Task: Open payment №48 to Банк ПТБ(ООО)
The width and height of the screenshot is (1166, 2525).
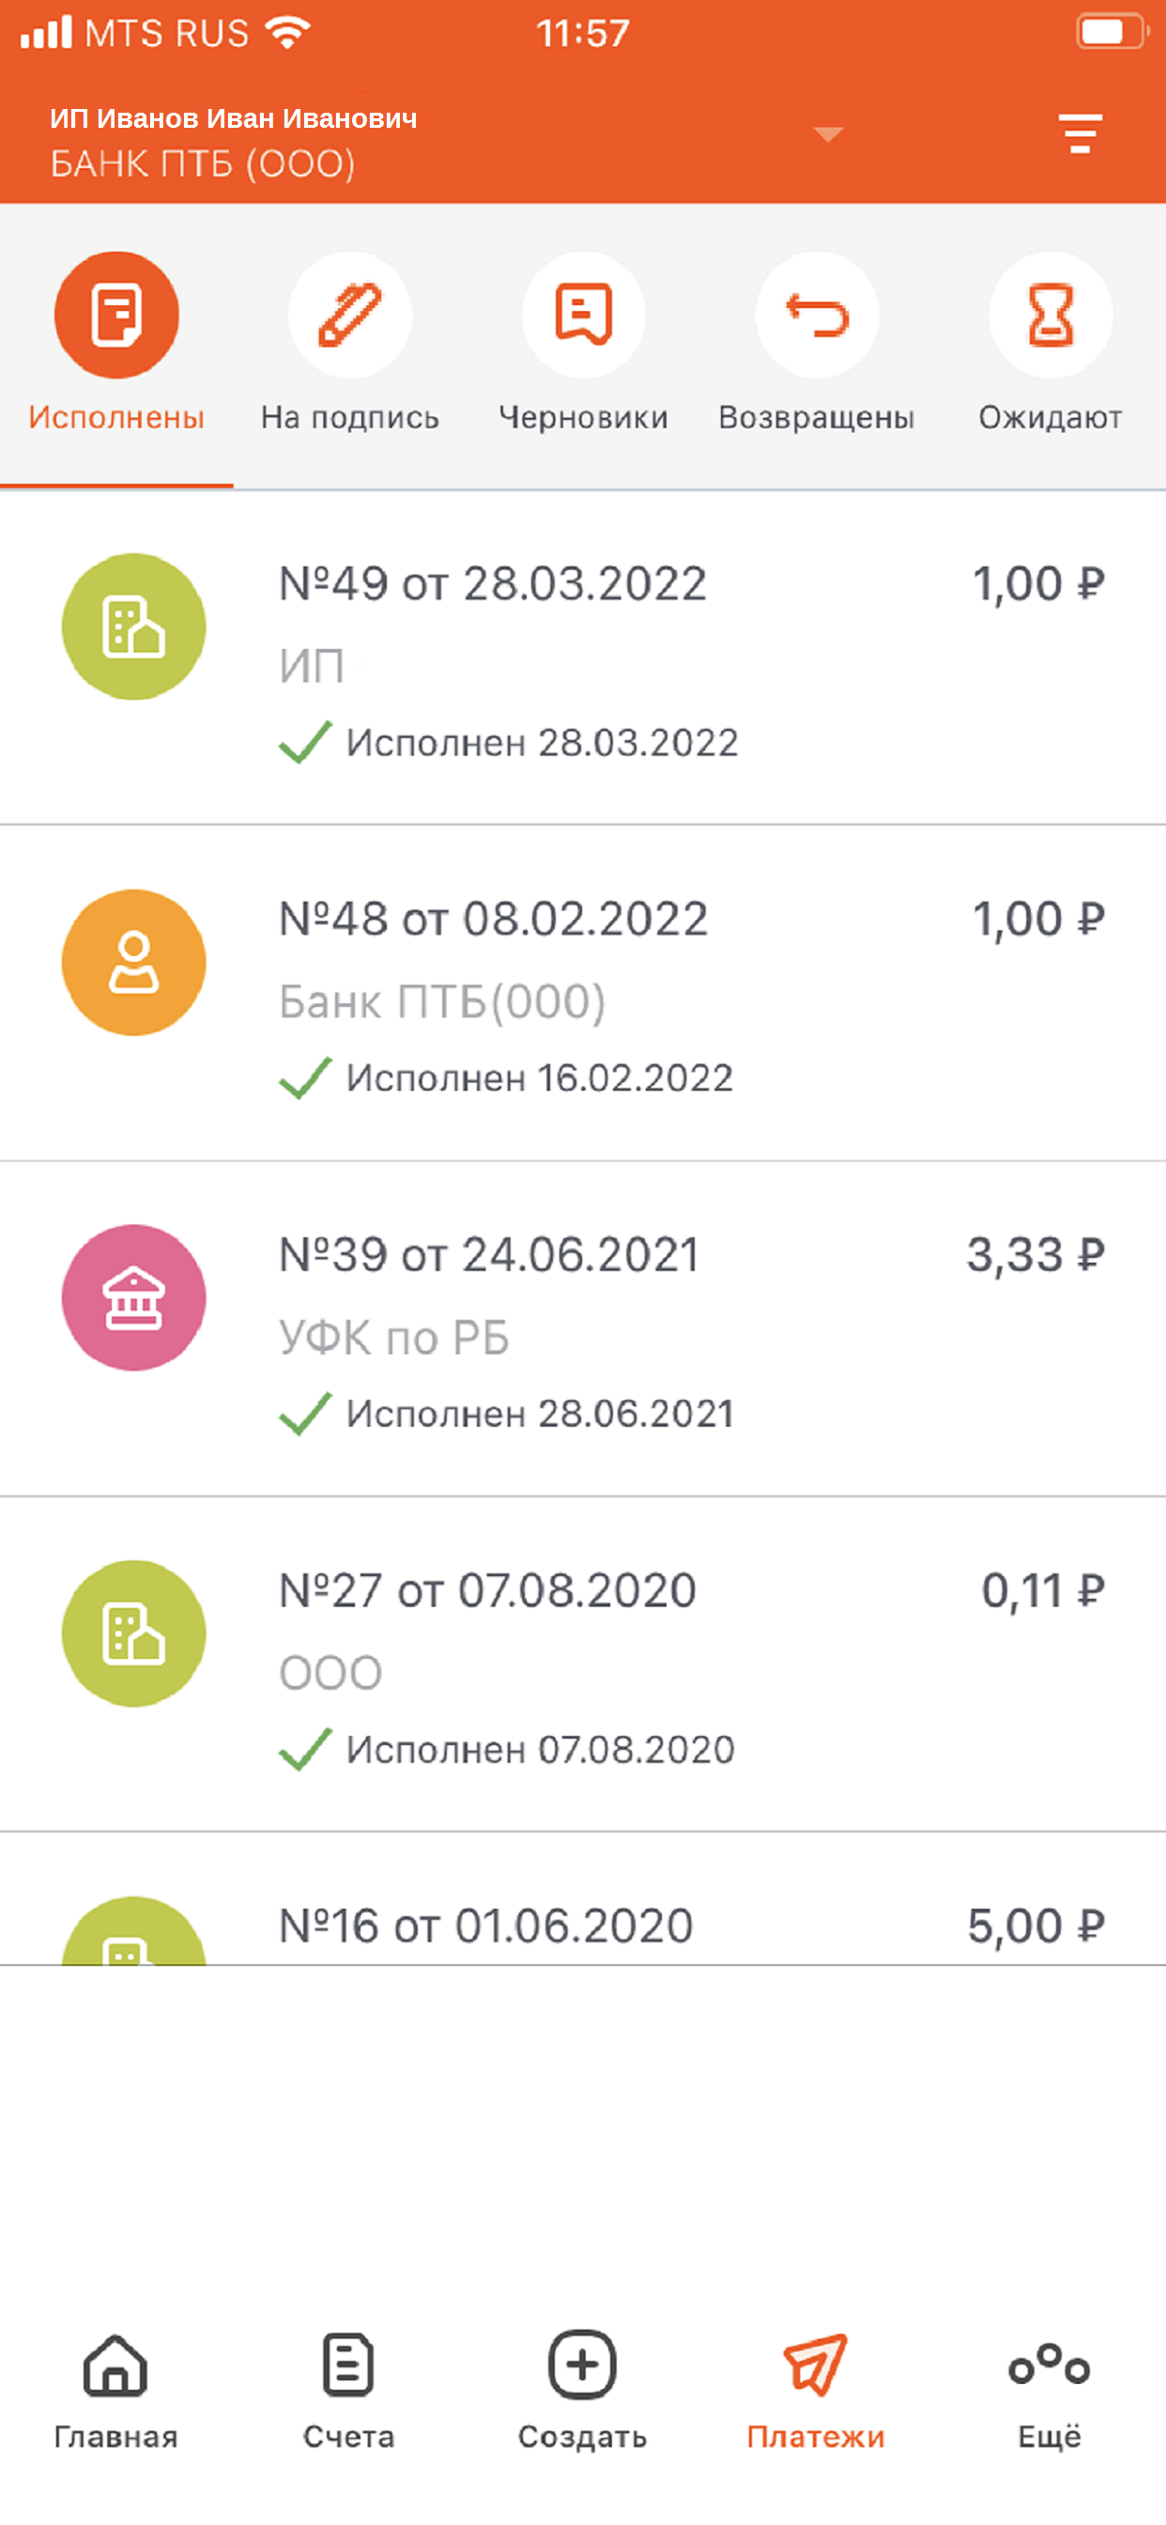Action: pos(583,993)
